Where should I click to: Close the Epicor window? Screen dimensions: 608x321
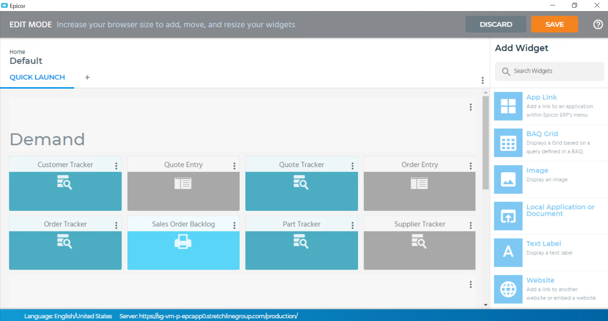597,5
